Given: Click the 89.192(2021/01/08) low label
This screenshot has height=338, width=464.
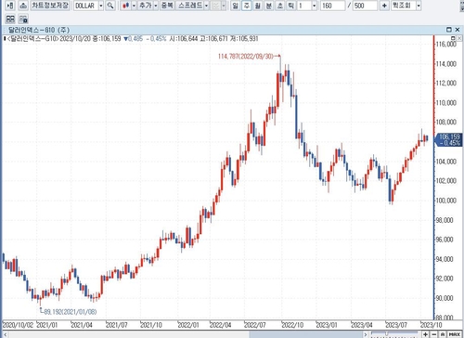Looking at the screenshot, I should 71,312.
